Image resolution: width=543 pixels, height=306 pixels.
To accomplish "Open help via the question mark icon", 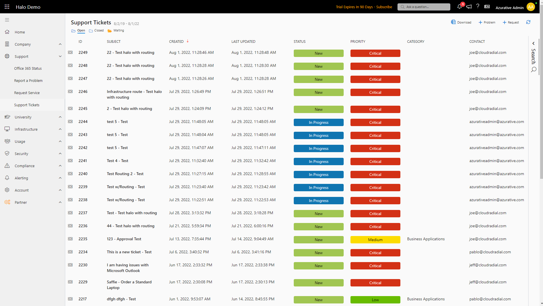I will click(478, 7).
